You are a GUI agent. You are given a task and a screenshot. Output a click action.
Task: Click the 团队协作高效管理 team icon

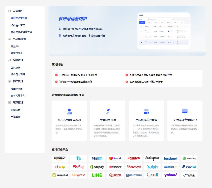coord(146,111)
